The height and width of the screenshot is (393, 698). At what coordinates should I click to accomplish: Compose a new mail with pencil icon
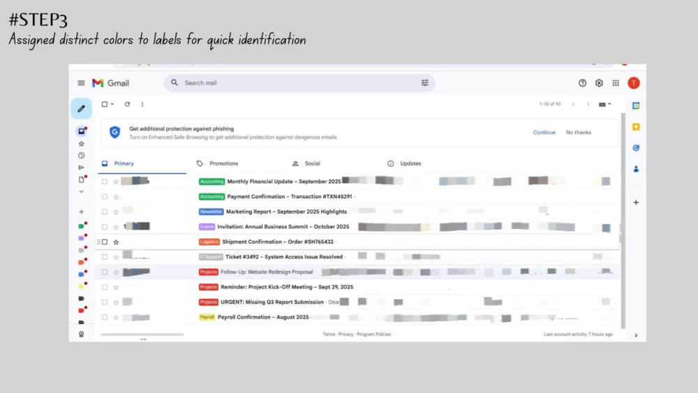81,109
